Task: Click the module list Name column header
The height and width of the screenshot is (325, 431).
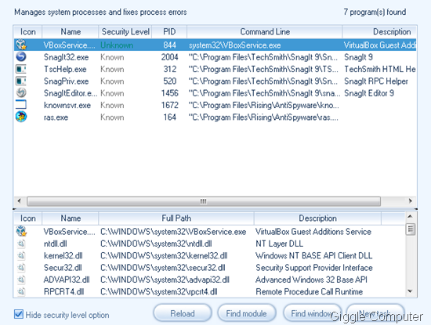Action: coord(71,218)
